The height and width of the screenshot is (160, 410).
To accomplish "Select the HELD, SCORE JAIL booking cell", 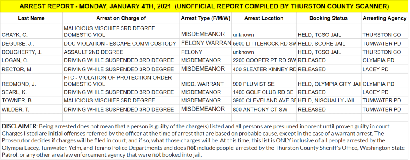I will pos(321,43).
